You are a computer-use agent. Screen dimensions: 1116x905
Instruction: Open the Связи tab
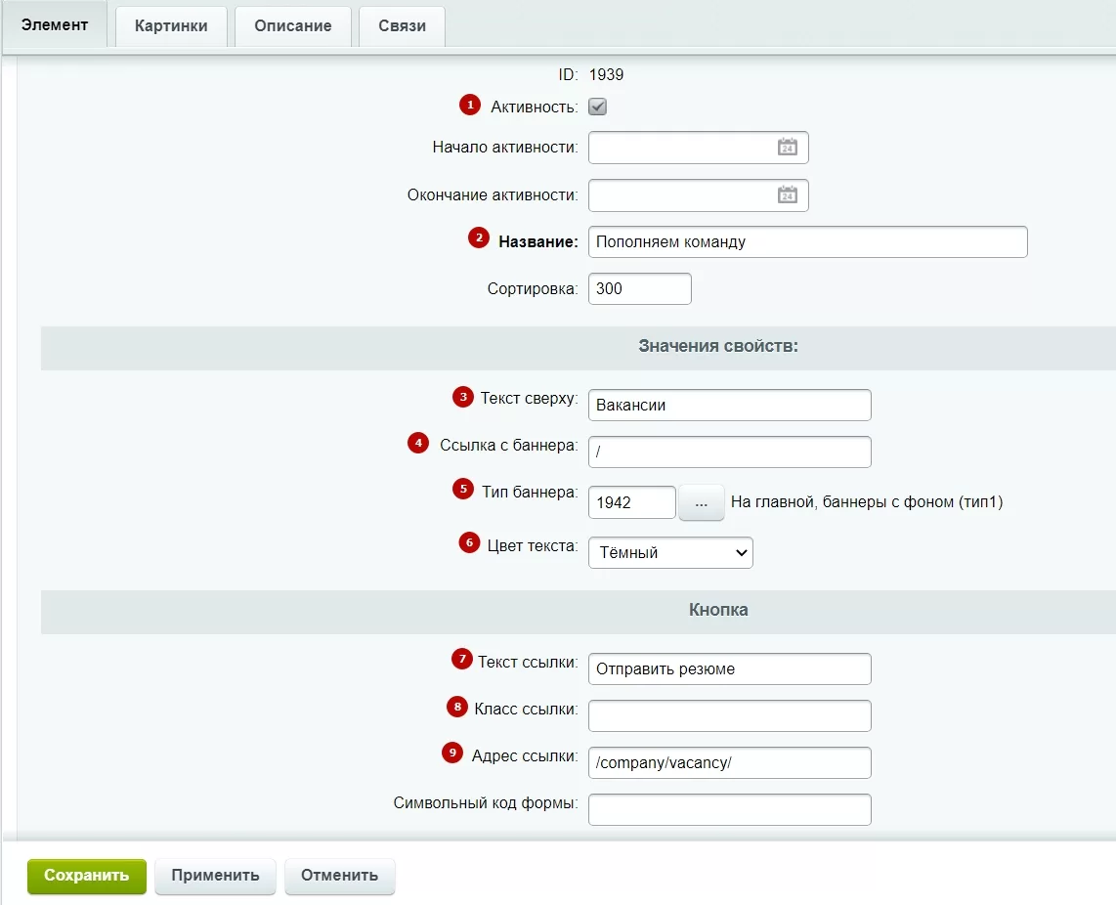point(402,26)
